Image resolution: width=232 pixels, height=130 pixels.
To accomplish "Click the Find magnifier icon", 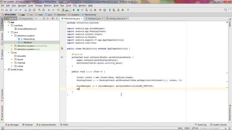I will (x=40, y=10).
